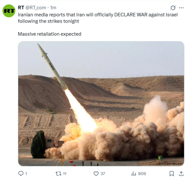Click the 1m timestamp
Screen dimensions: 189x179
pyautogui.click(x=53, y=8)
